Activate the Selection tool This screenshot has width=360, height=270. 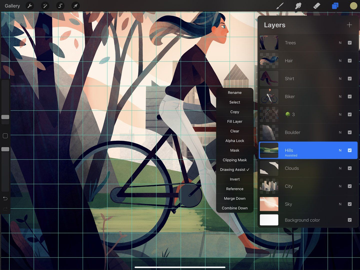click(60, 6)
